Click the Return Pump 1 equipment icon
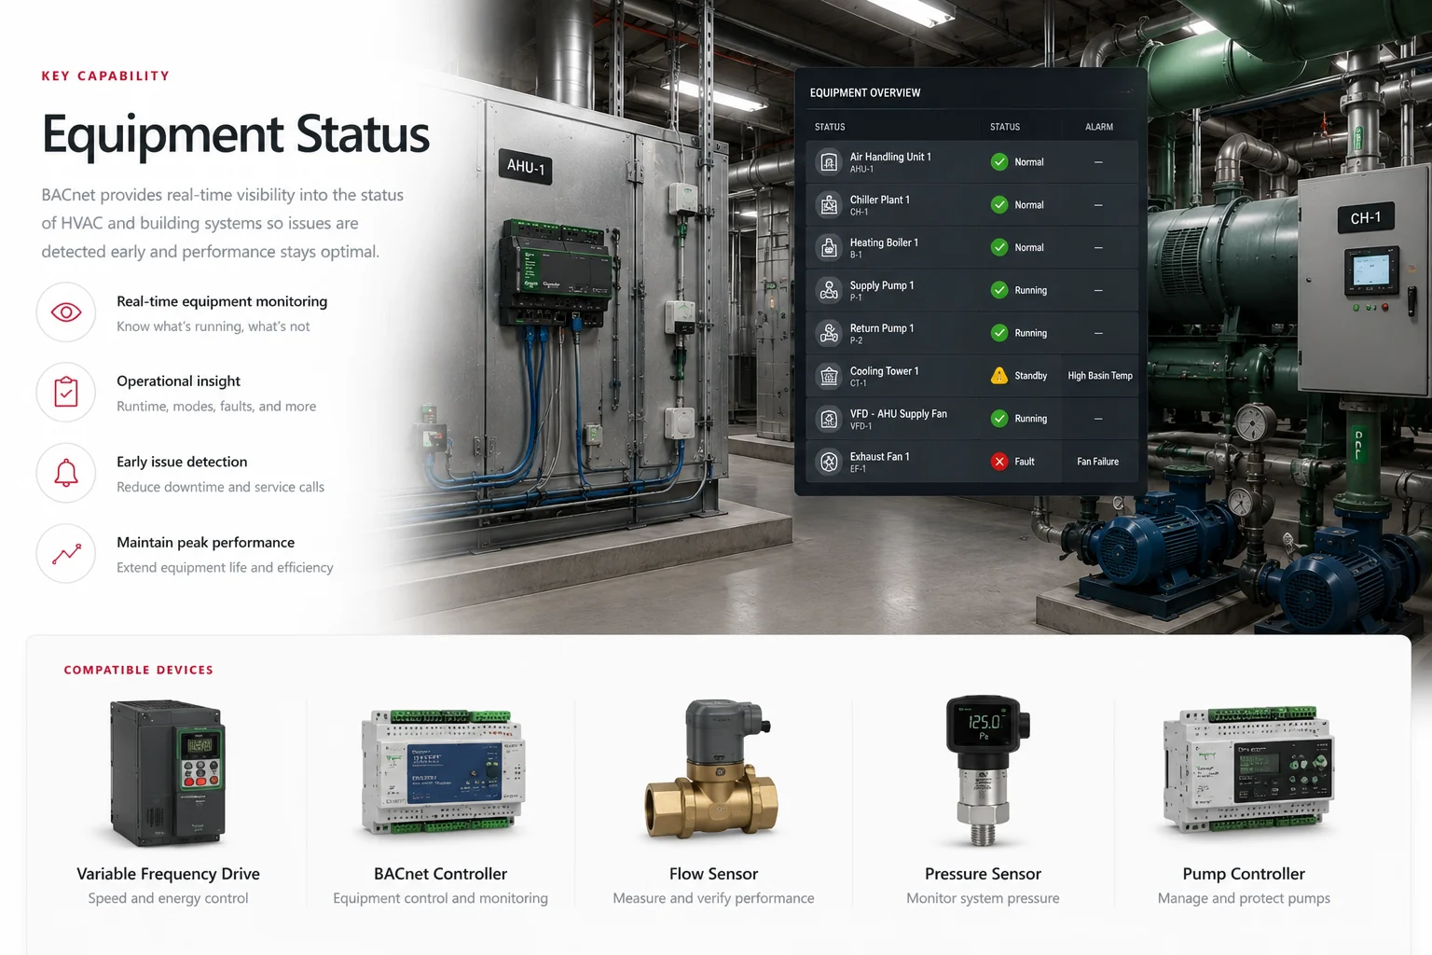This screenshot has height=955, width=1432. pos(829,333)
